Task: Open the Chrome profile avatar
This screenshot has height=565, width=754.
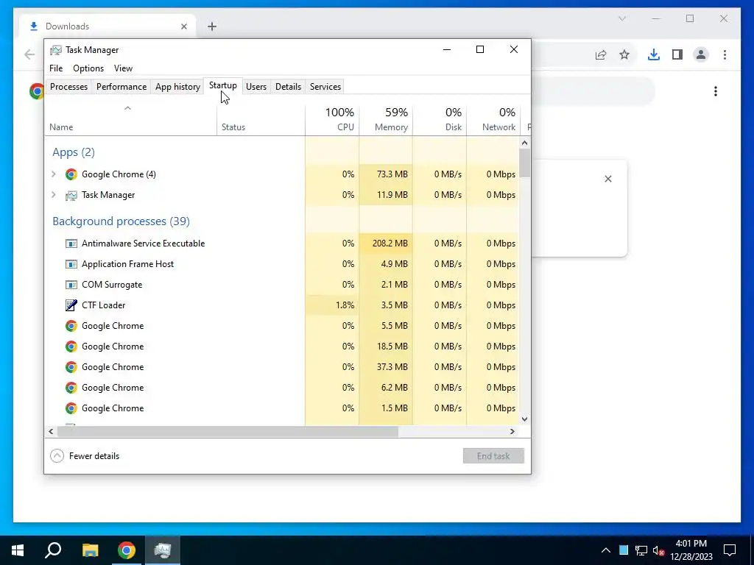Action: [701, 54]
